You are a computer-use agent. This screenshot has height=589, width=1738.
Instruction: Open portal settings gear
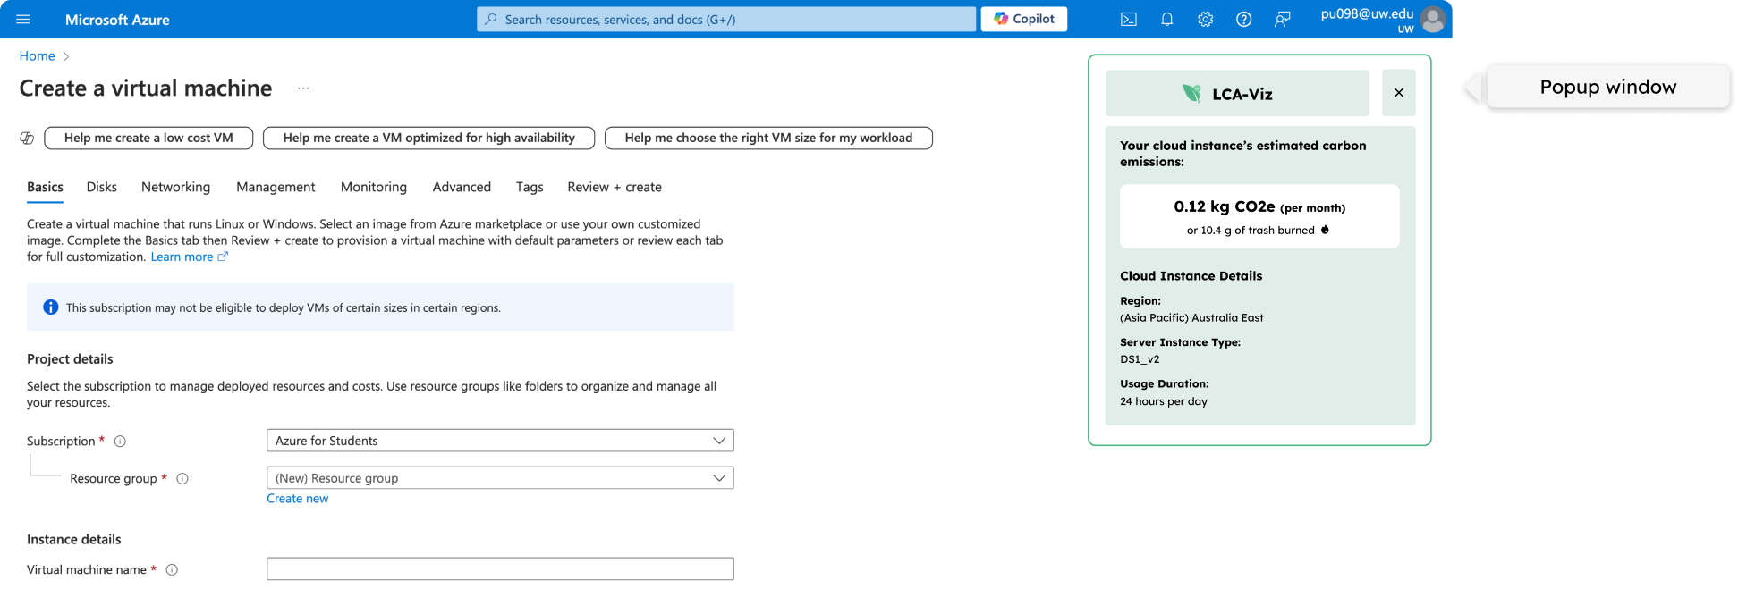[1206, 19]
